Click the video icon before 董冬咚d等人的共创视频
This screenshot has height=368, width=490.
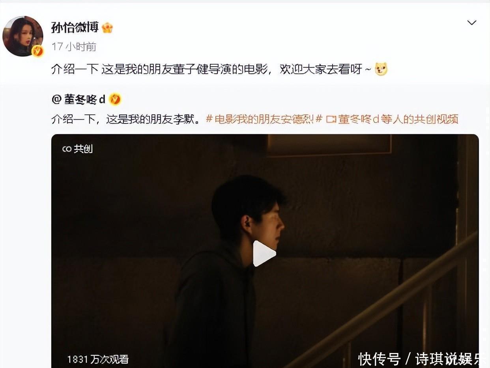(331, 120)
